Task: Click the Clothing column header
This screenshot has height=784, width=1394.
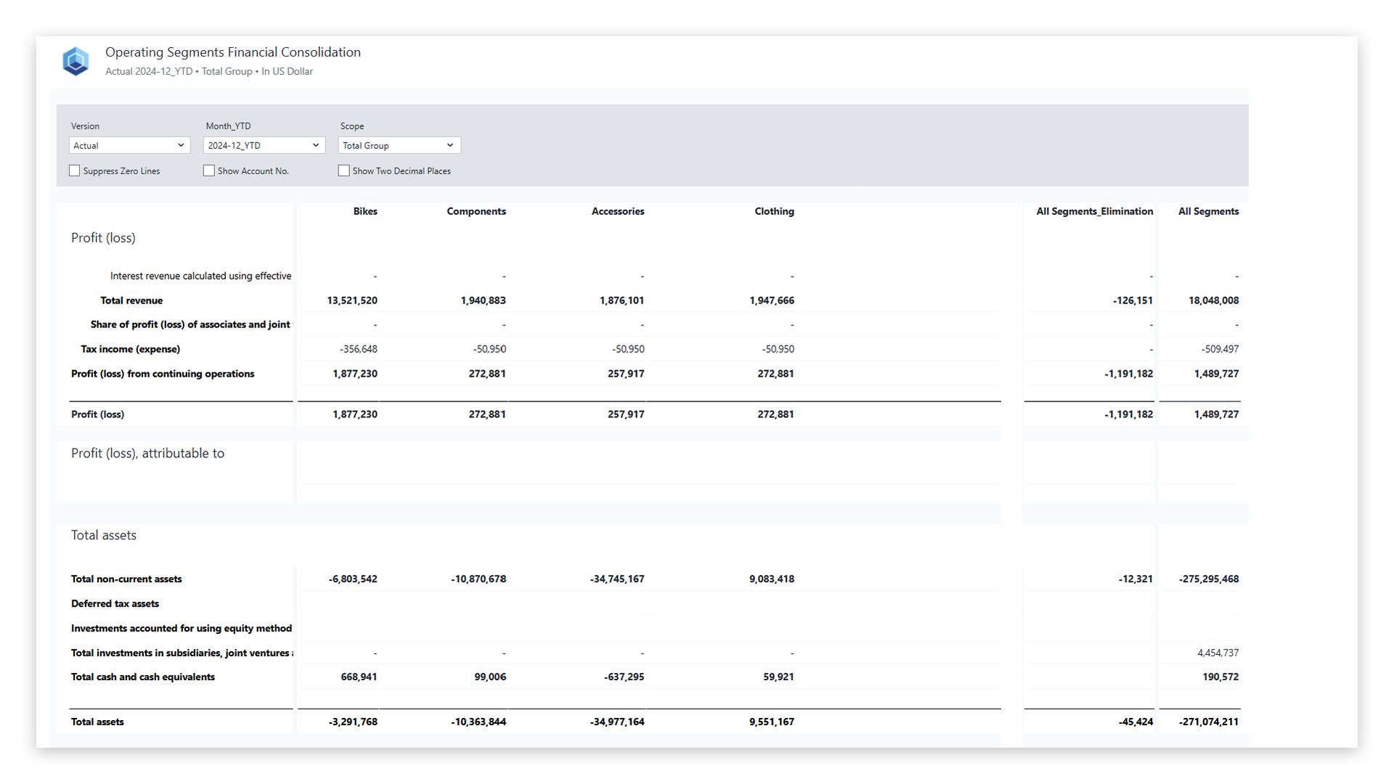Action: tap(774, 211)
